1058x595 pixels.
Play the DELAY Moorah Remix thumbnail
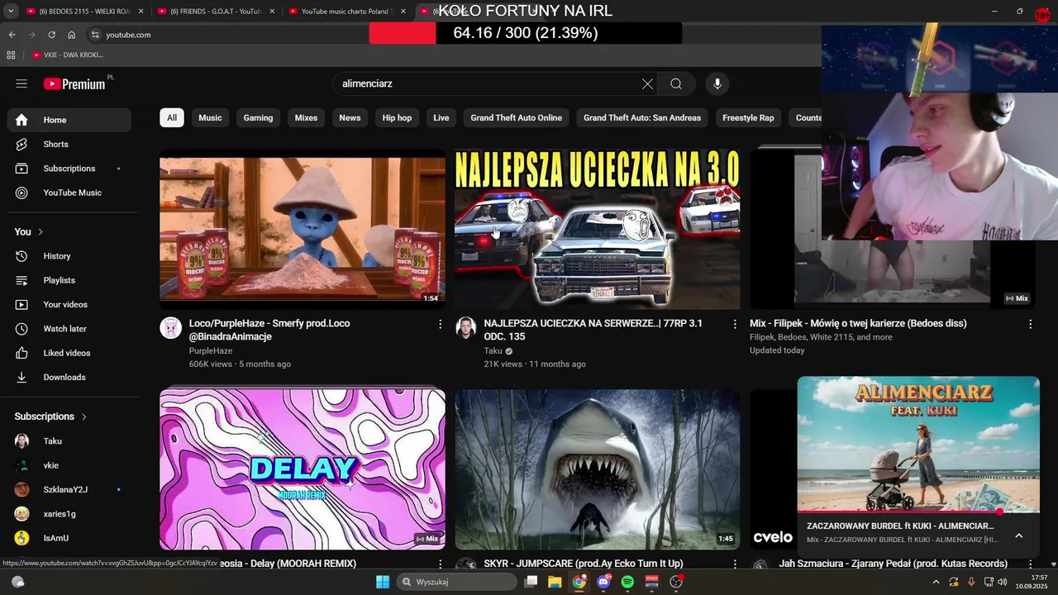click(x=303, y=469)
